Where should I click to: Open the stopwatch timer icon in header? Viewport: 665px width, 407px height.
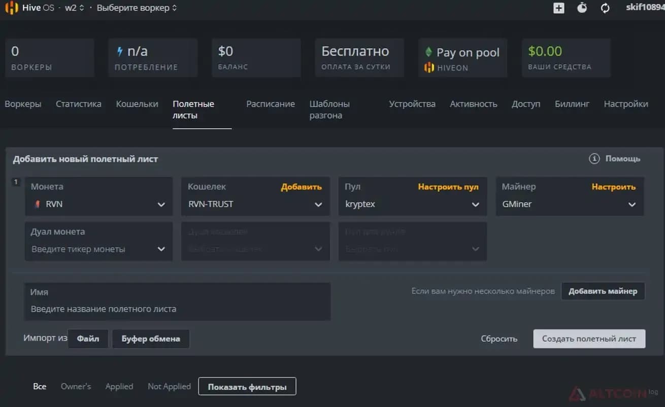point(582,8)
